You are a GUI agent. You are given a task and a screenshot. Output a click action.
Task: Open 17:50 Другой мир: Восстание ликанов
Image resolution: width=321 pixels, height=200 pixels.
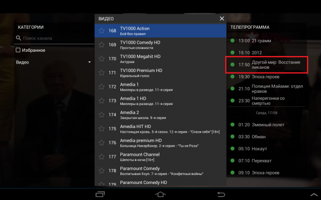[266, 65]
